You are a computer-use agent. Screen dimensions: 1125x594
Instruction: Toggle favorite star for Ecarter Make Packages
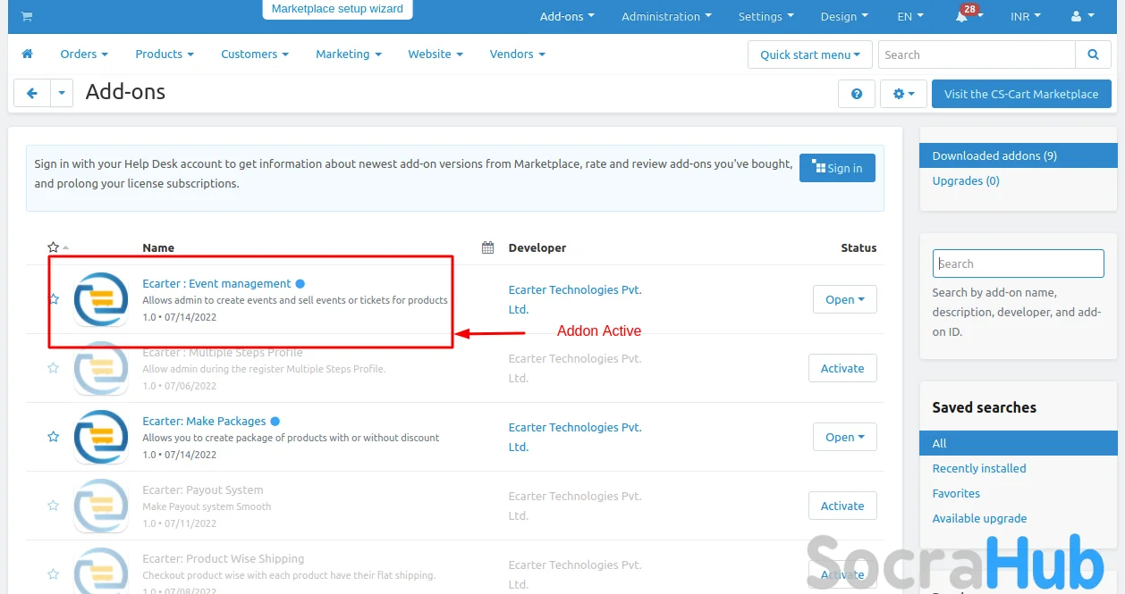(54, 437)
